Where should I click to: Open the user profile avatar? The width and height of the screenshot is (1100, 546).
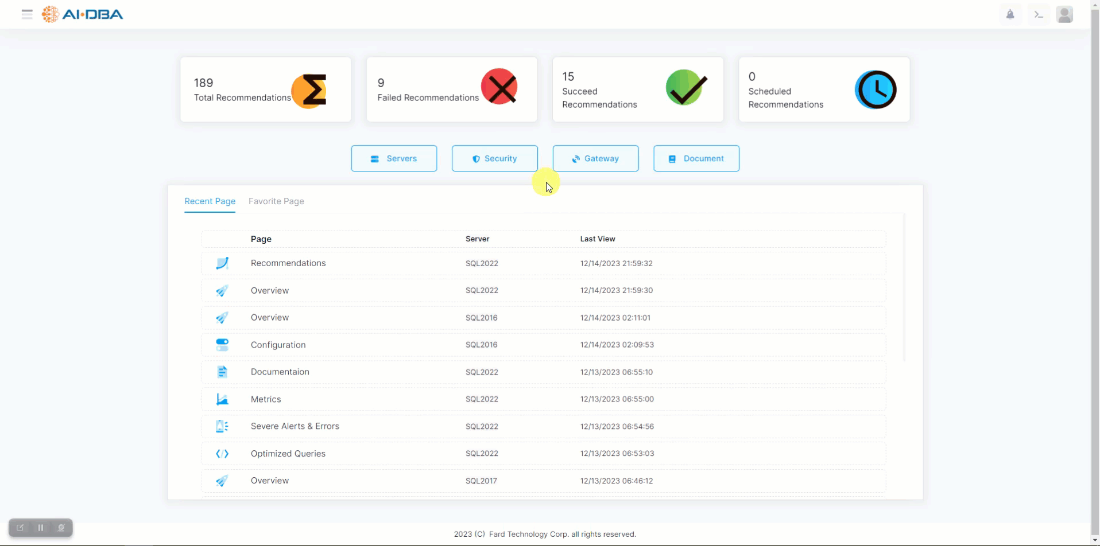[x=1064, y=14]
